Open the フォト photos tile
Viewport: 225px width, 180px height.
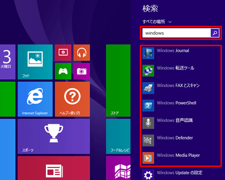pos(35,62)
